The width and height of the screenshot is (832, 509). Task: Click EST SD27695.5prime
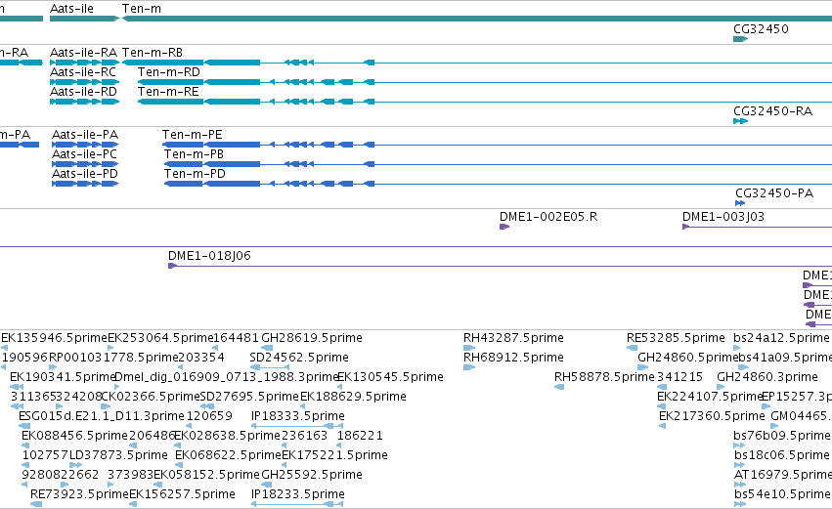coord(249,397)
